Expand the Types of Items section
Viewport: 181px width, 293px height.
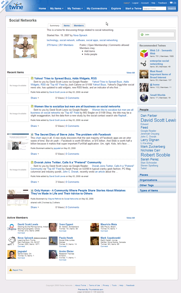coord(157,191)
